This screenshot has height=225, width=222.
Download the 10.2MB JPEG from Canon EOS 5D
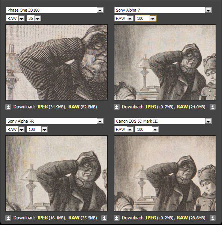pyautogui.click(x=150, y=218)
